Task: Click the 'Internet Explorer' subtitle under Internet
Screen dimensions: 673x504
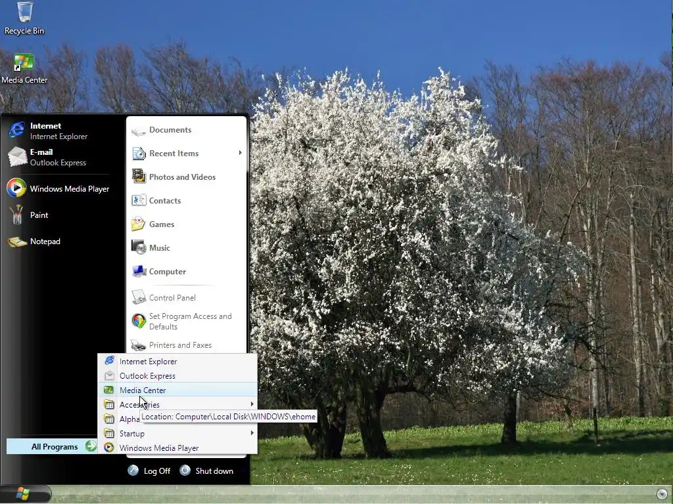Action: [58, 136]
